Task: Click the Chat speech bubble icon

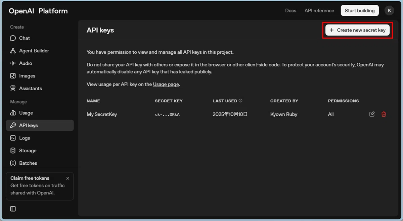Action: click(13, 38)
